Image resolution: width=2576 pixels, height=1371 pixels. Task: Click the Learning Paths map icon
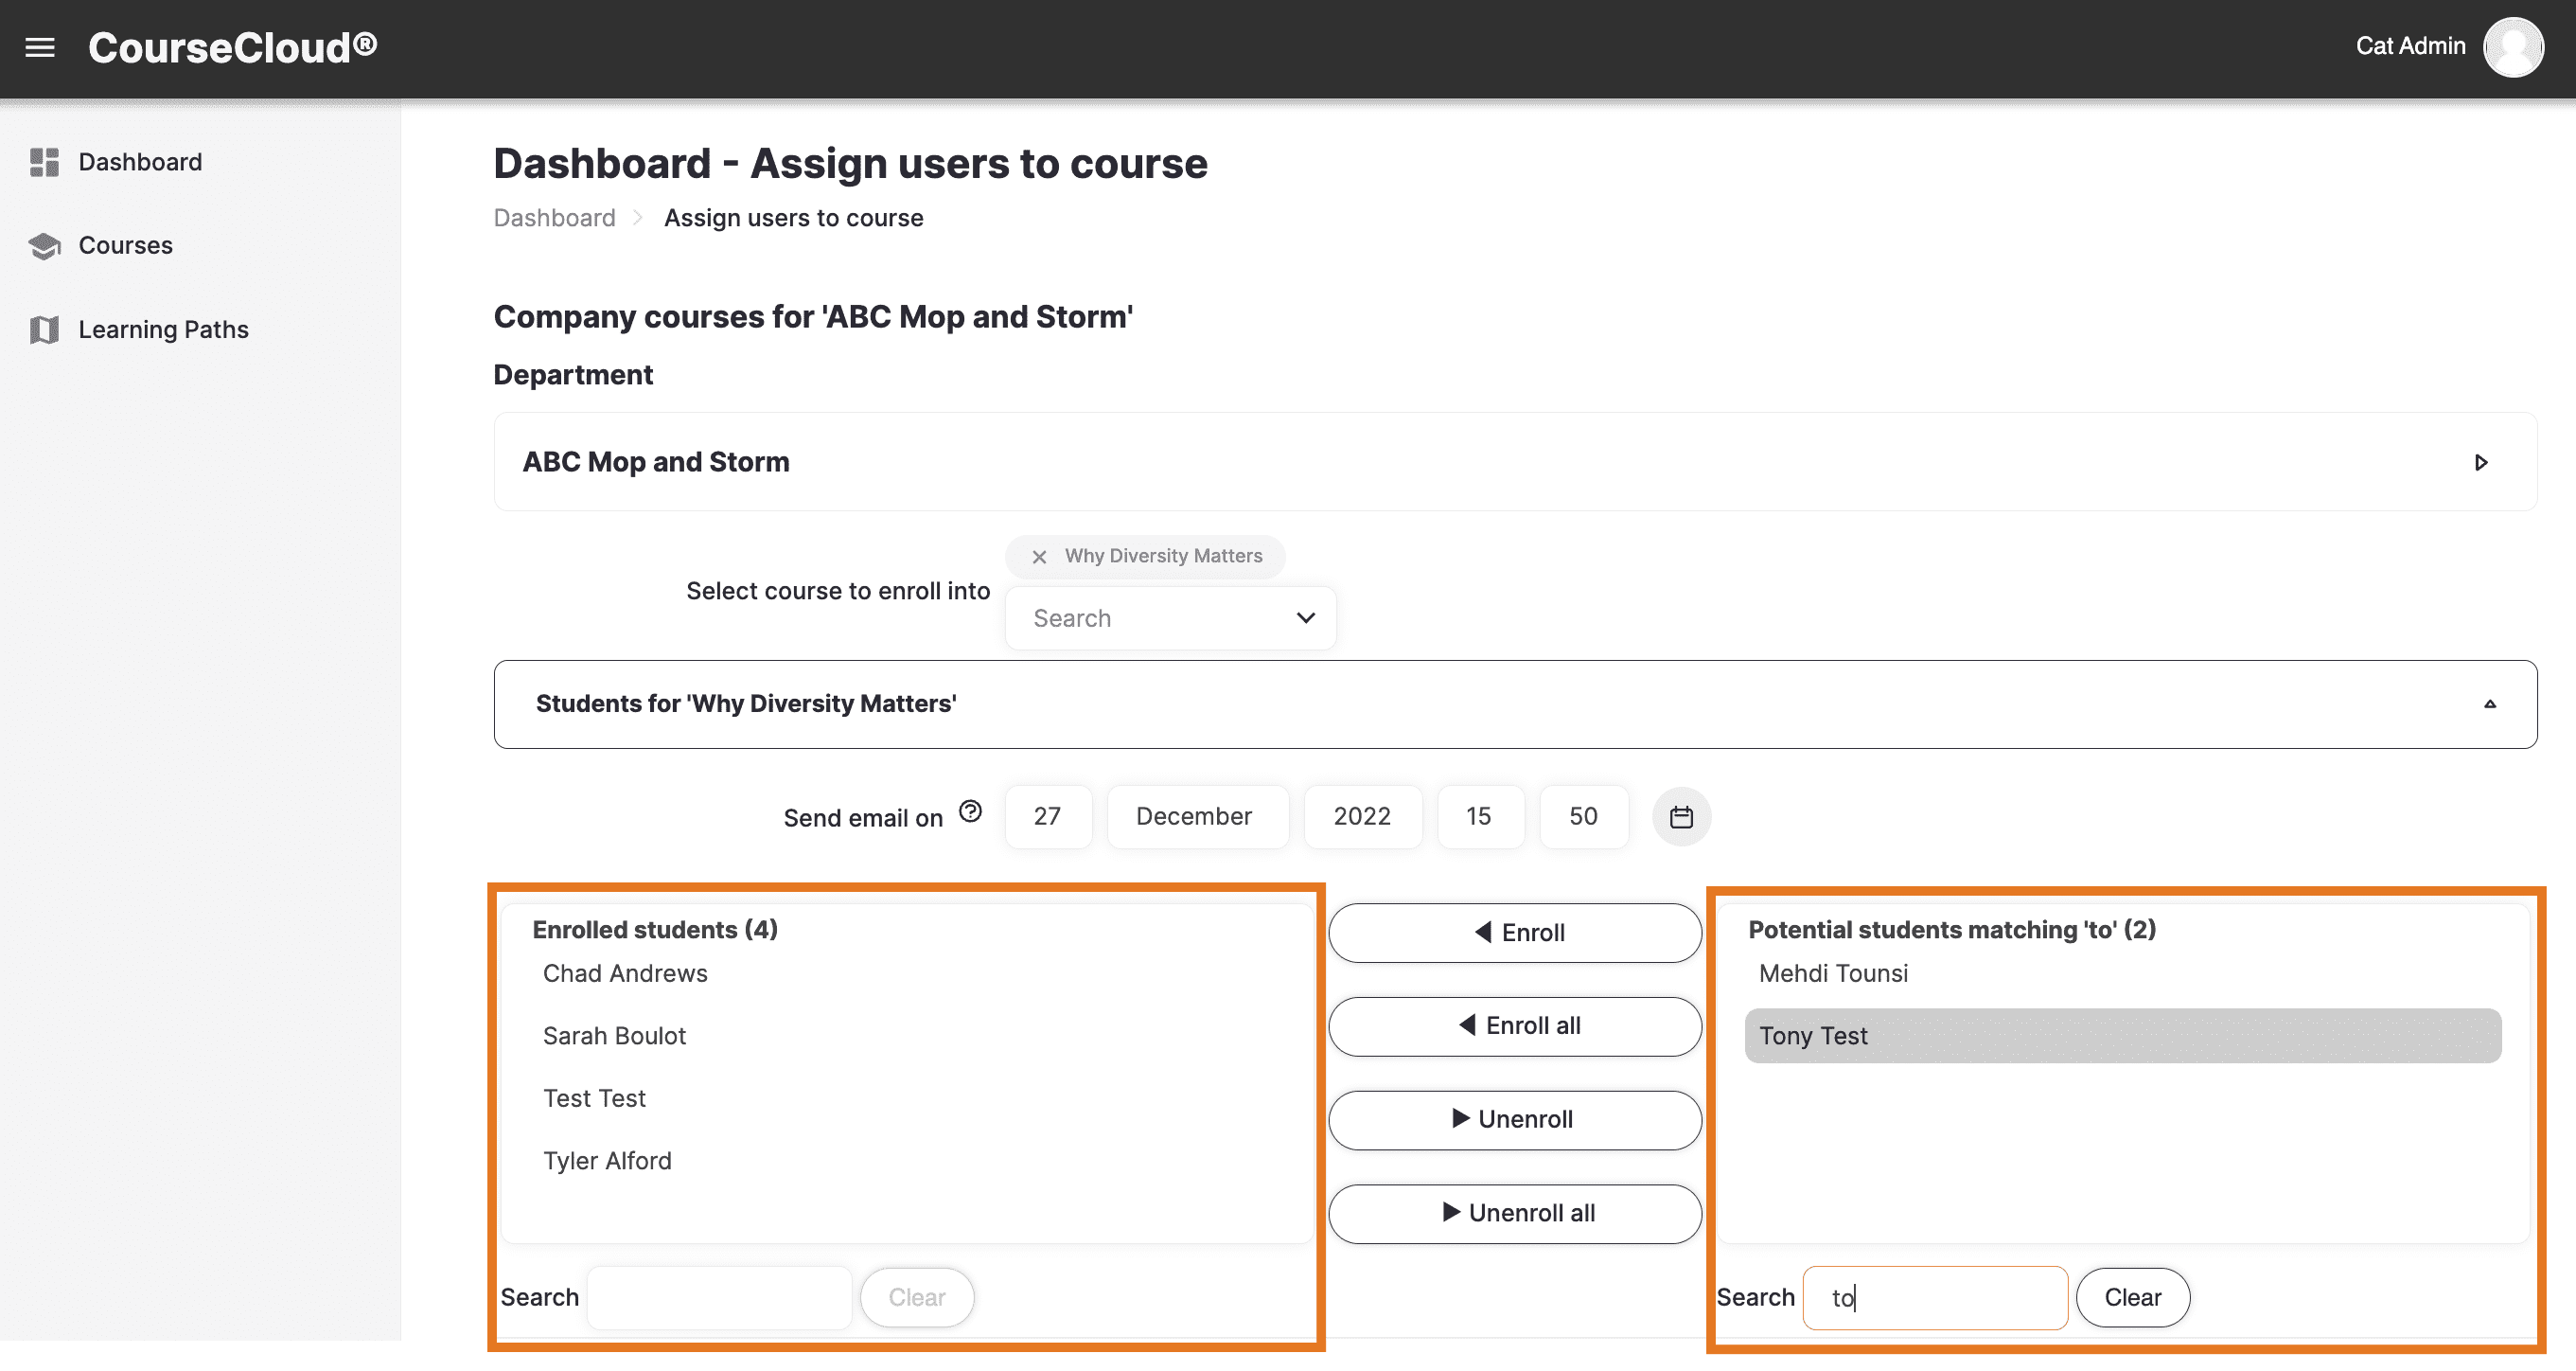(44, 329)
